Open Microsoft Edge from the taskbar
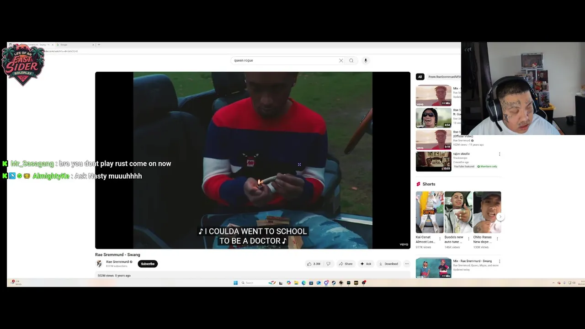This screenshot has width=585, height=329. coord(303,283)
